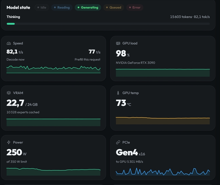This screenshot has width=220, height=185.
Task: Click 'to GPU 5 301 MB/s' text
Action: pos(129,162)
